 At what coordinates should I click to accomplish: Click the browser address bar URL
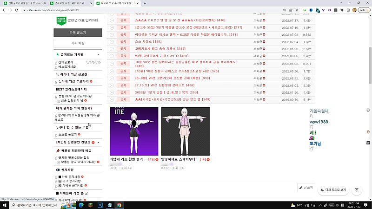(53, 10)
